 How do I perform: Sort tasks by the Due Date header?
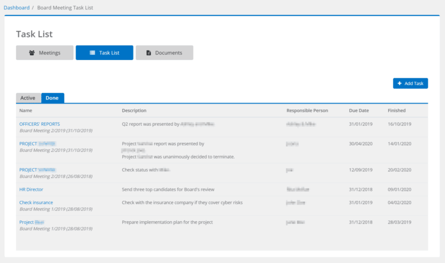click(x=359, y=111)
